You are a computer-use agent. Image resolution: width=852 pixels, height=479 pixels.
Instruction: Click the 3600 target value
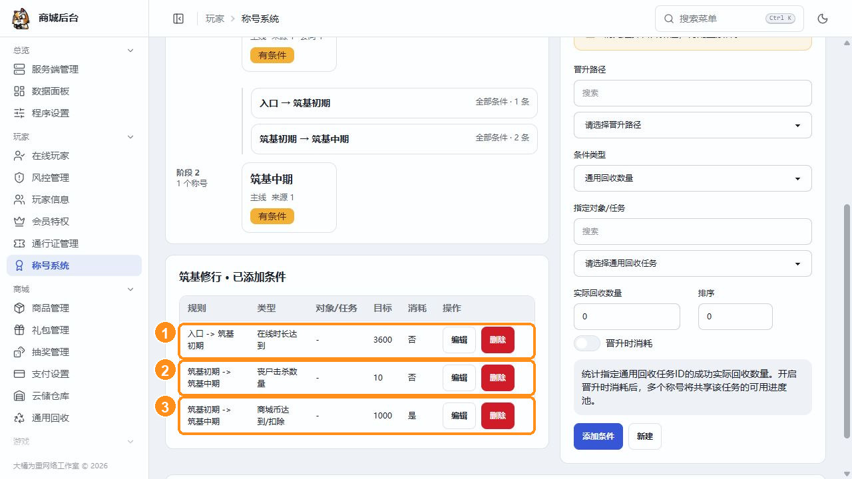(x=383, y=339)
